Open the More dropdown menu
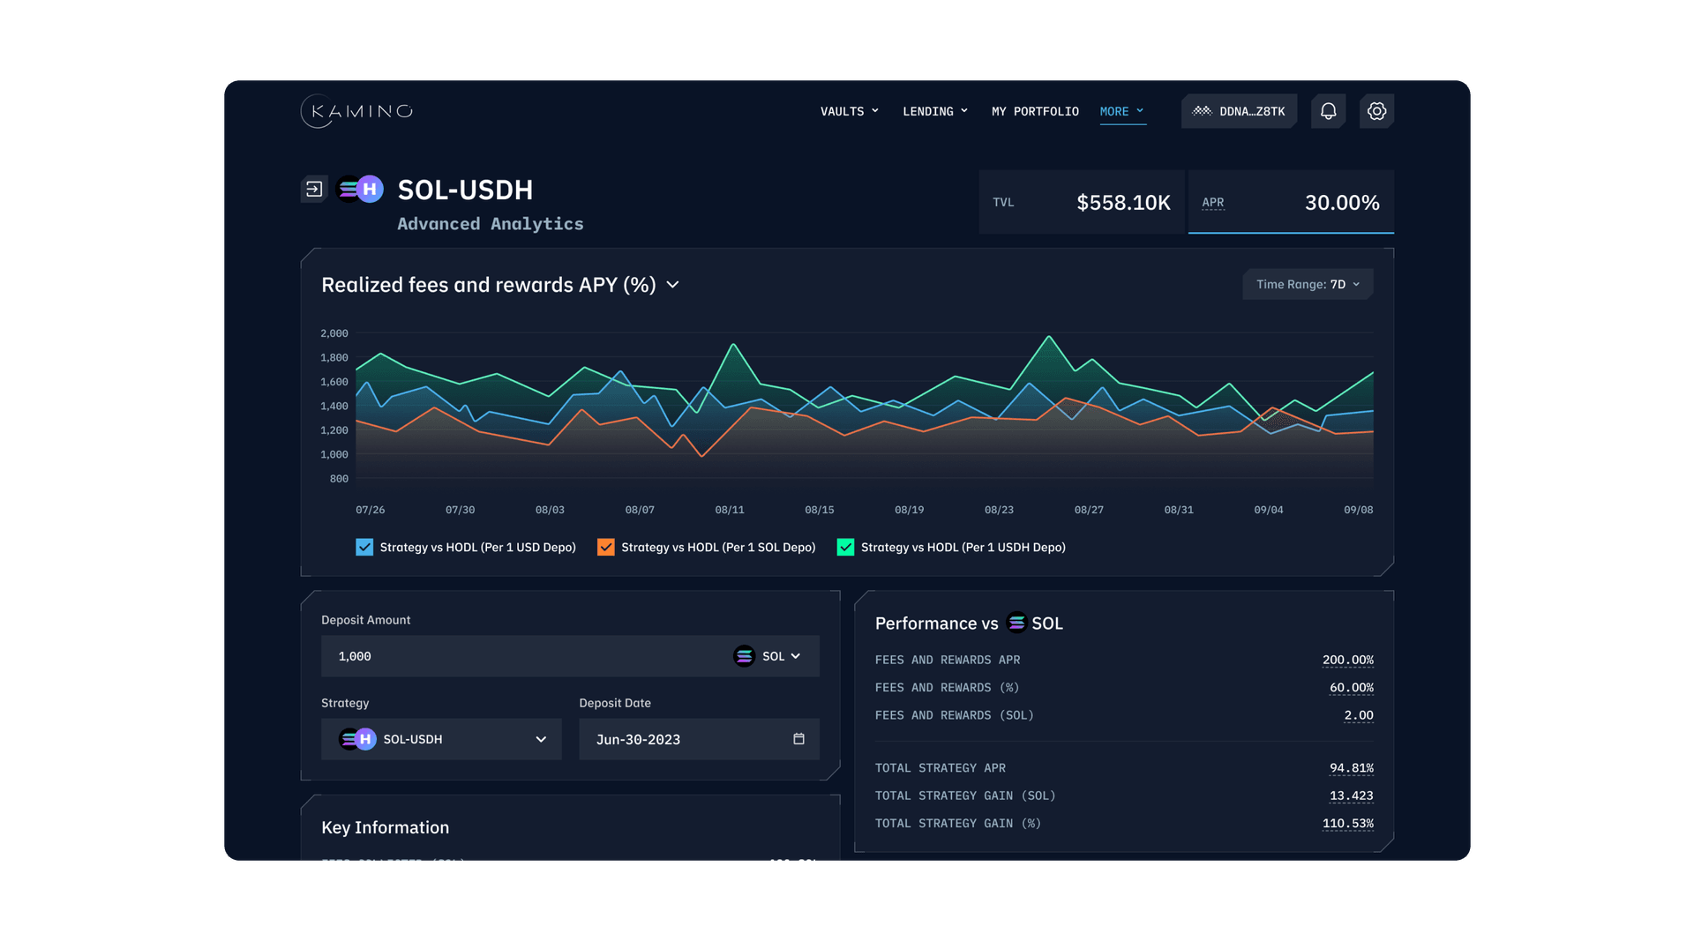The image size is (1694, 941). coord(1122,111)
